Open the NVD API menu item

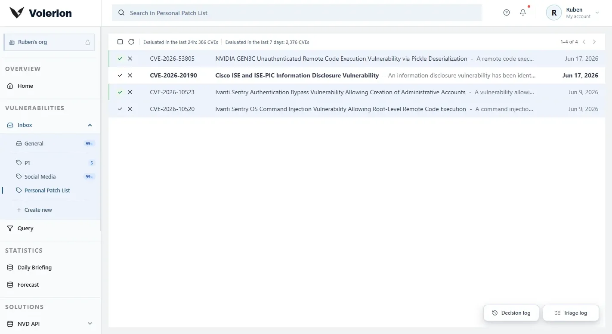click(x=50, y=324)
